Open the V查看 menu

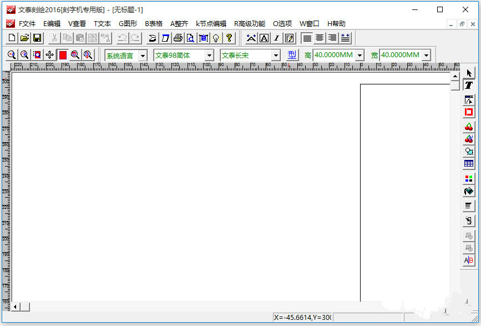tap(77, 24)
